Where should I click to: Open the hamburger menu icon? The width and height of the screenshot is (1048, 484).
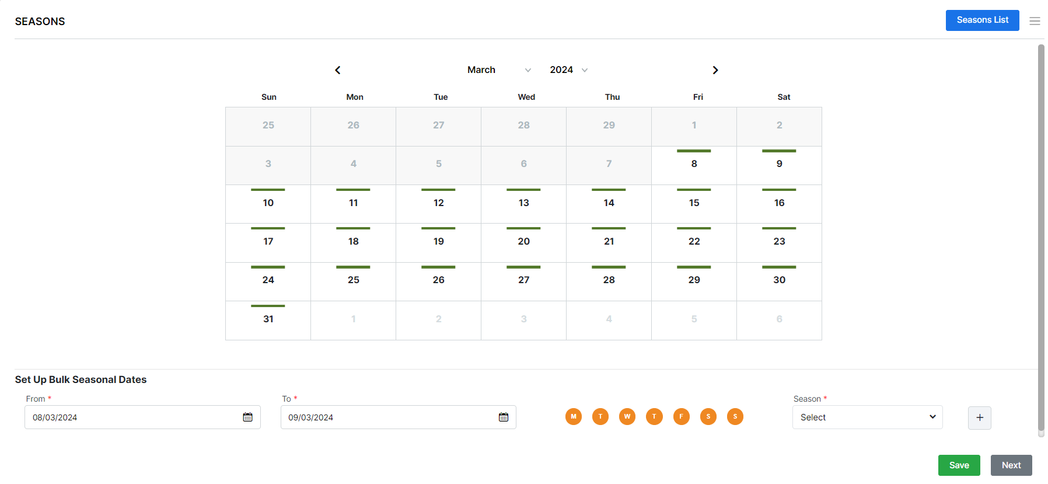(1035, 21)
